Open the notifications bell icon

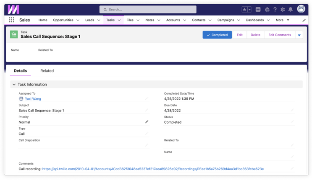tap(290, 10)
